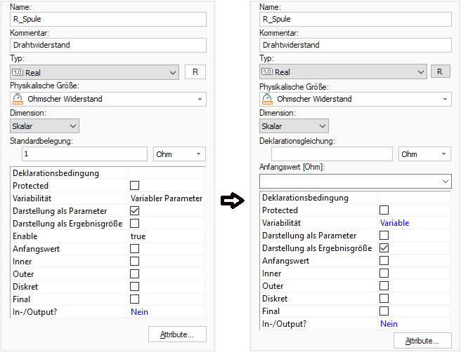
Task: Open the right Typ Real dropdown
Action: 421,72
